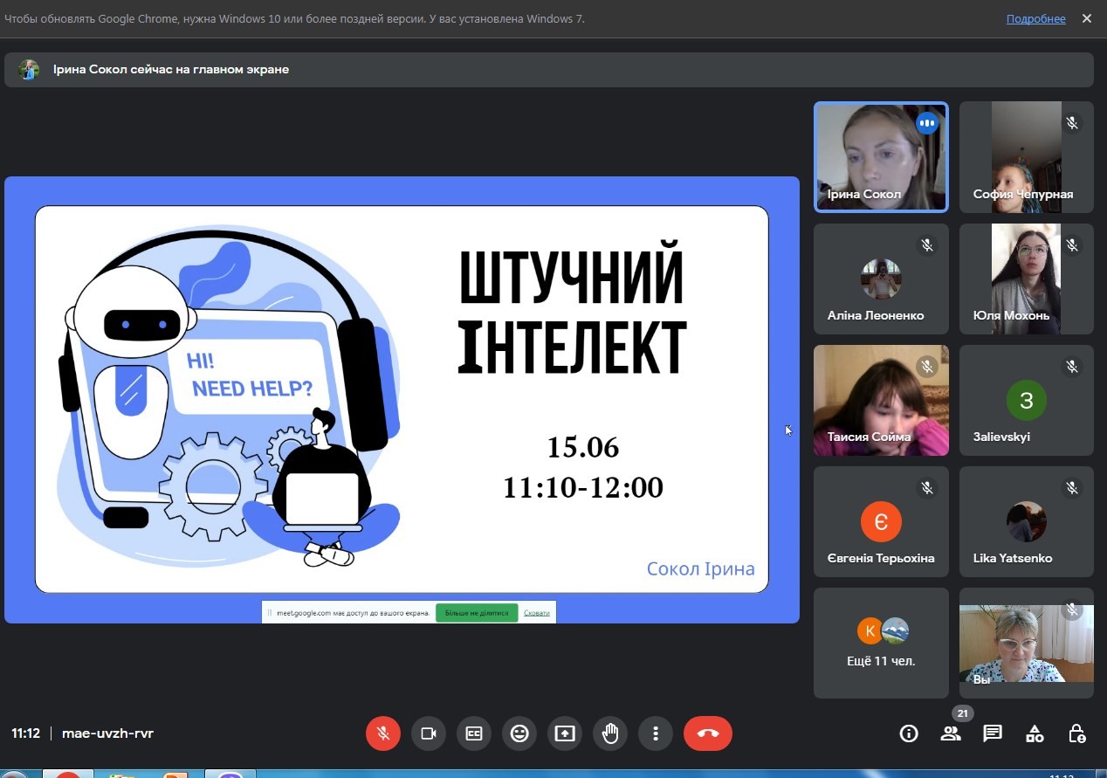Viewport: 1107px width, 778px height.
Task: Click the Таисия Сойма video tile
Action: (x=881, y=400)
